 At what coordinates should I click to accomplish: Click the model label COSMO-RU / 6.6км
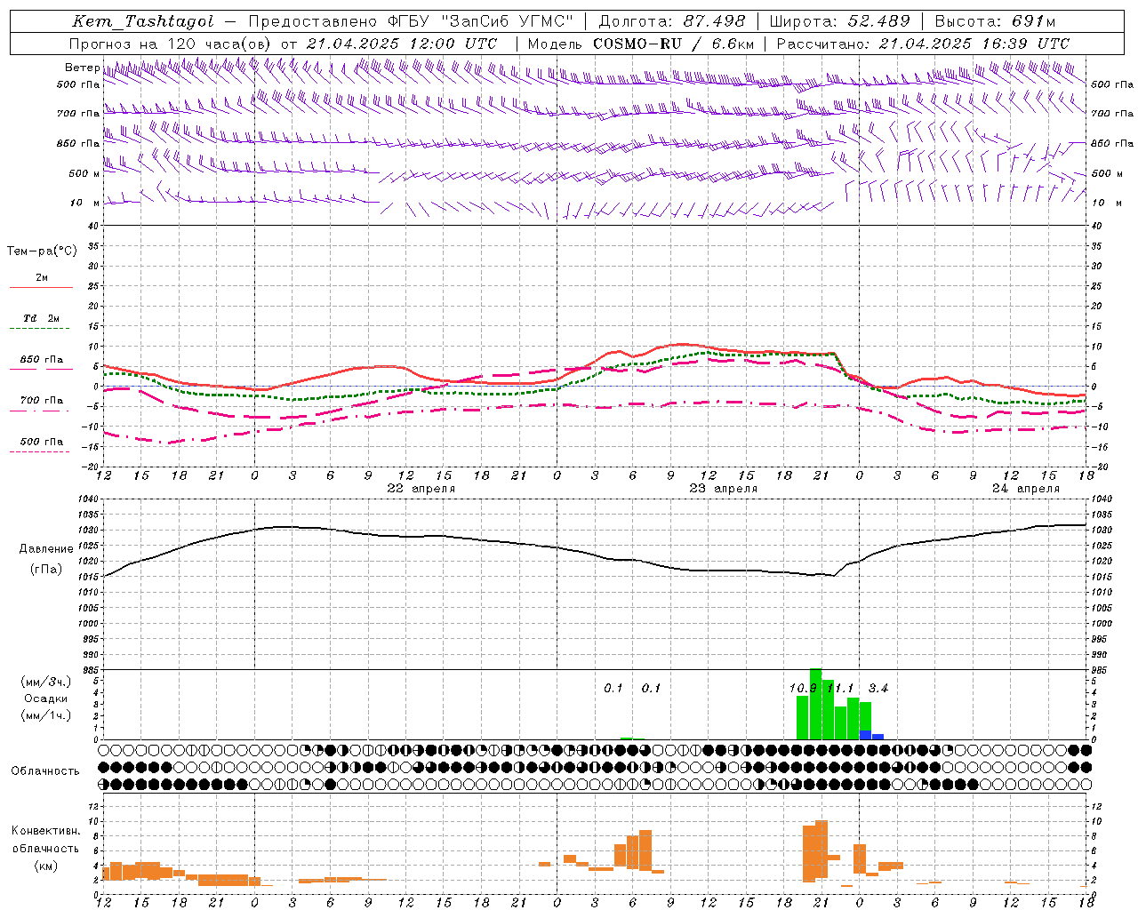click(674, 44)
